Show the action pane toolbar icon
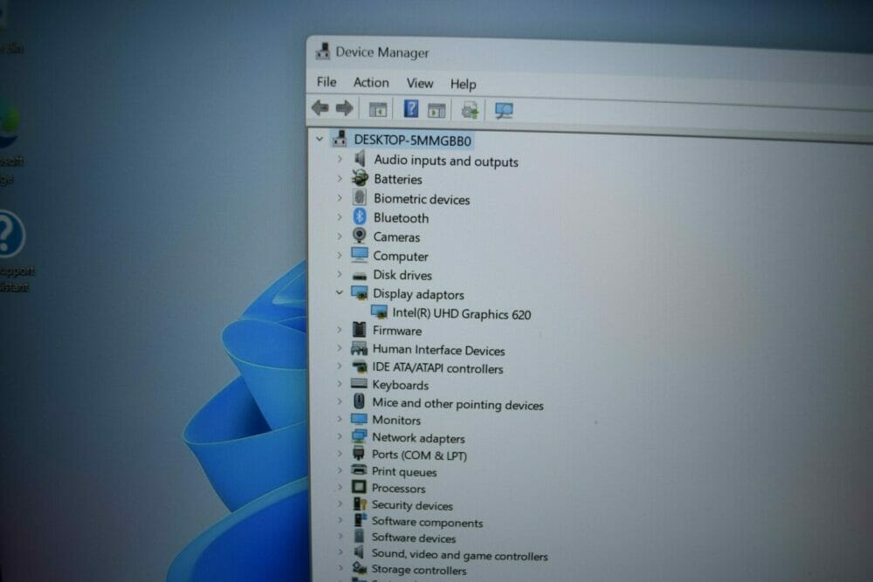Image resolution: width=873 pixels, height=582 pixels. [x=436, y=111]
